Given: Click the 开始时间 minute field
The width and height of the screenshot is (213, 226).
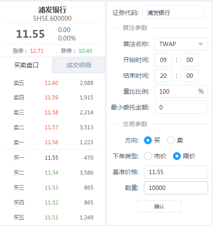Looking at the screenshot, I should pos(190,60).
